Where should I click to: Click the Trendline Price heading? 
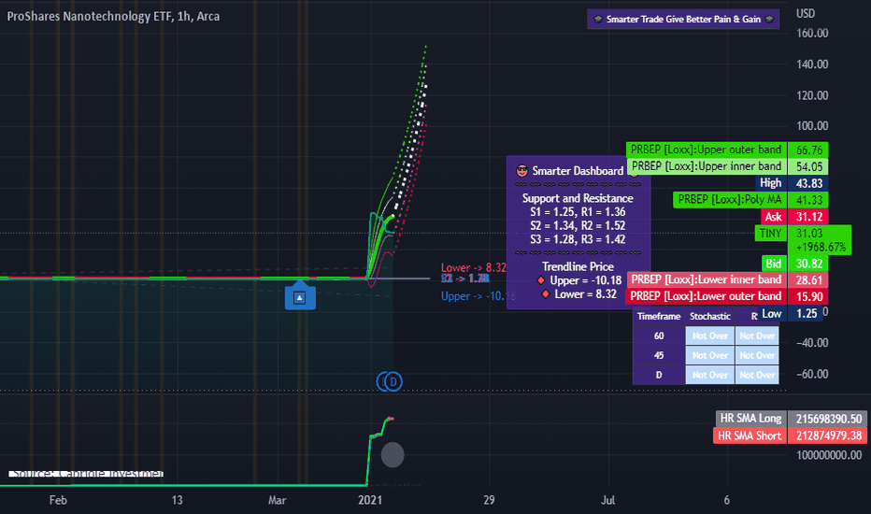[578, 266]
